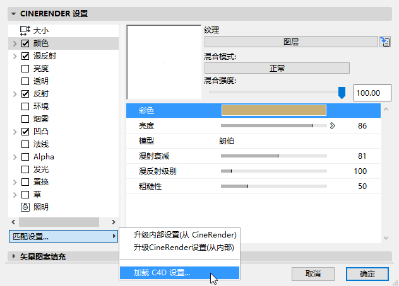
Task: Enable the 烟雾 channel checkbox
Action: coord(25,119)
